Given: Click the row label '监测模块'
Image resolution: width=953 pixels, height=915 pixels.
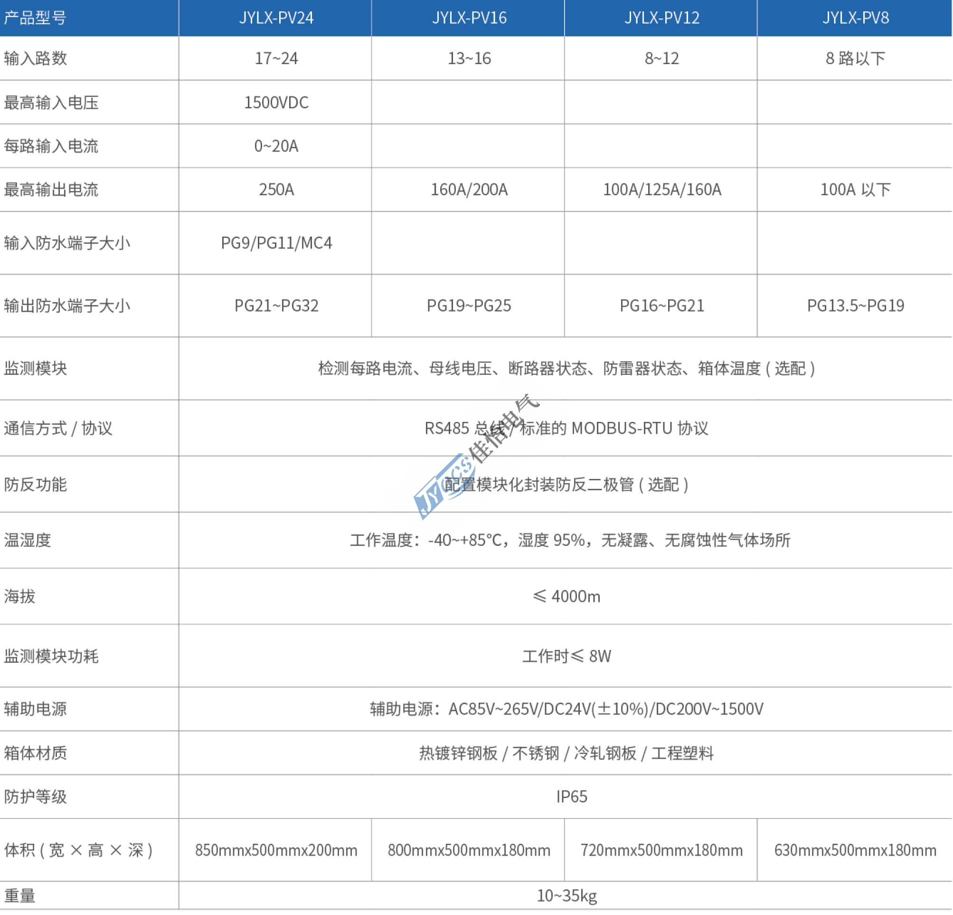Looking at the screenshot, I should coord(36,368).
